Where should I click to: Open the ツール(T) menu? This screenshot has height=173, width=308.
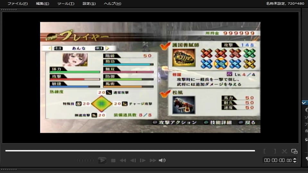click(66, 4)
